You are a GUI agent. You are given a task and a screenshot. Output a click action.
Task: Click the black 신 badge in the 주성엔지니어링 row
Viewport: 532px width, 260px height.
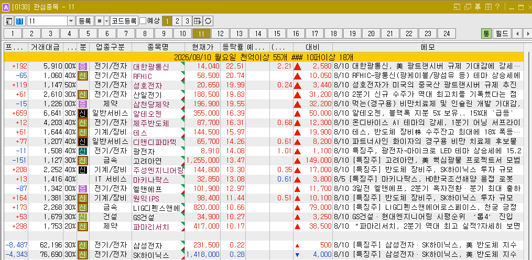tap(83, 169)
